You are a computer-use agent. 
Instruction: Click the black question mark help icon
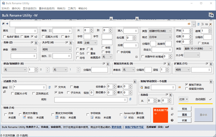click(x=172, y=120)
